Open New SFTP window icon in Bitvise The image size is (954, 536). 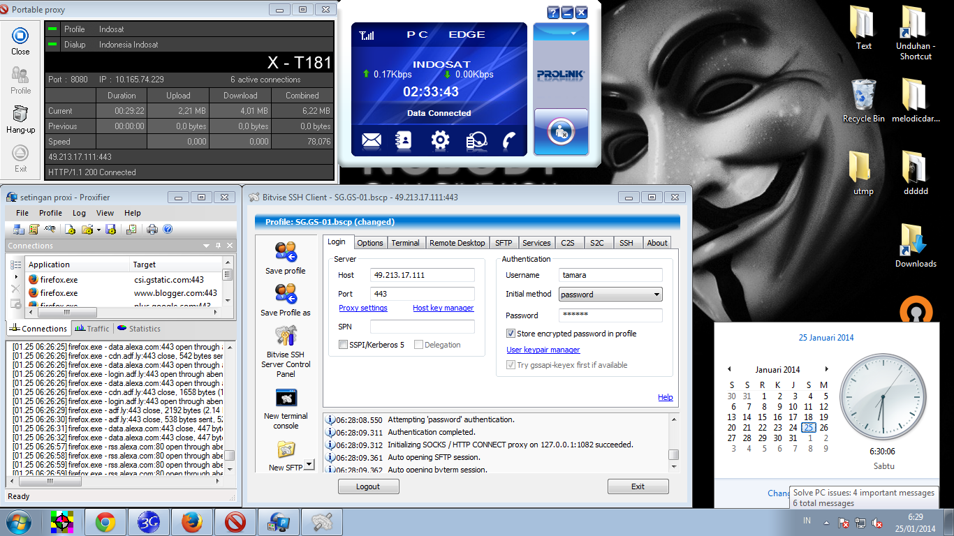286,448
